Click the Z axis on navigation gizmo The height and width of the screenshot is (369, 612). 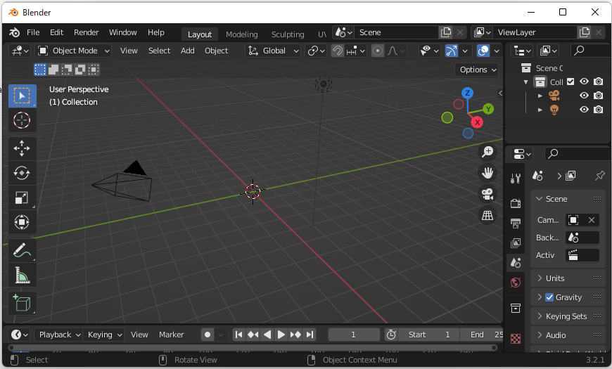coord(467,93)
